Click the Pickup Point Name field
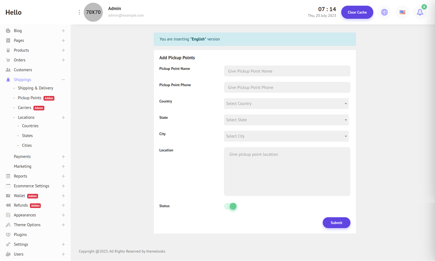435x261 pixels. click(287, 71)
